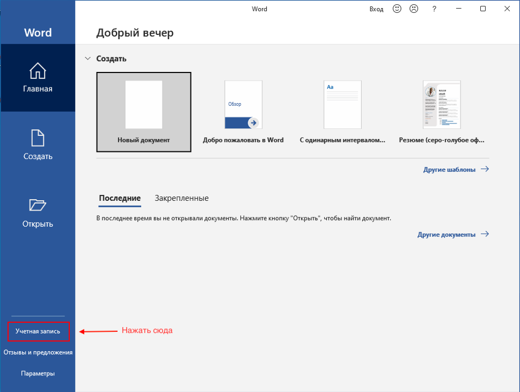
Task: Collapse the Создать section chevron
Action: point(87,59)
